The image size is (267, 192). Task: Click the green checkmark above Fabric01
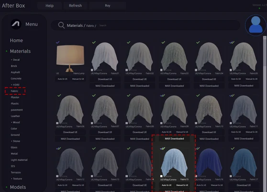[x=94, y=42]
